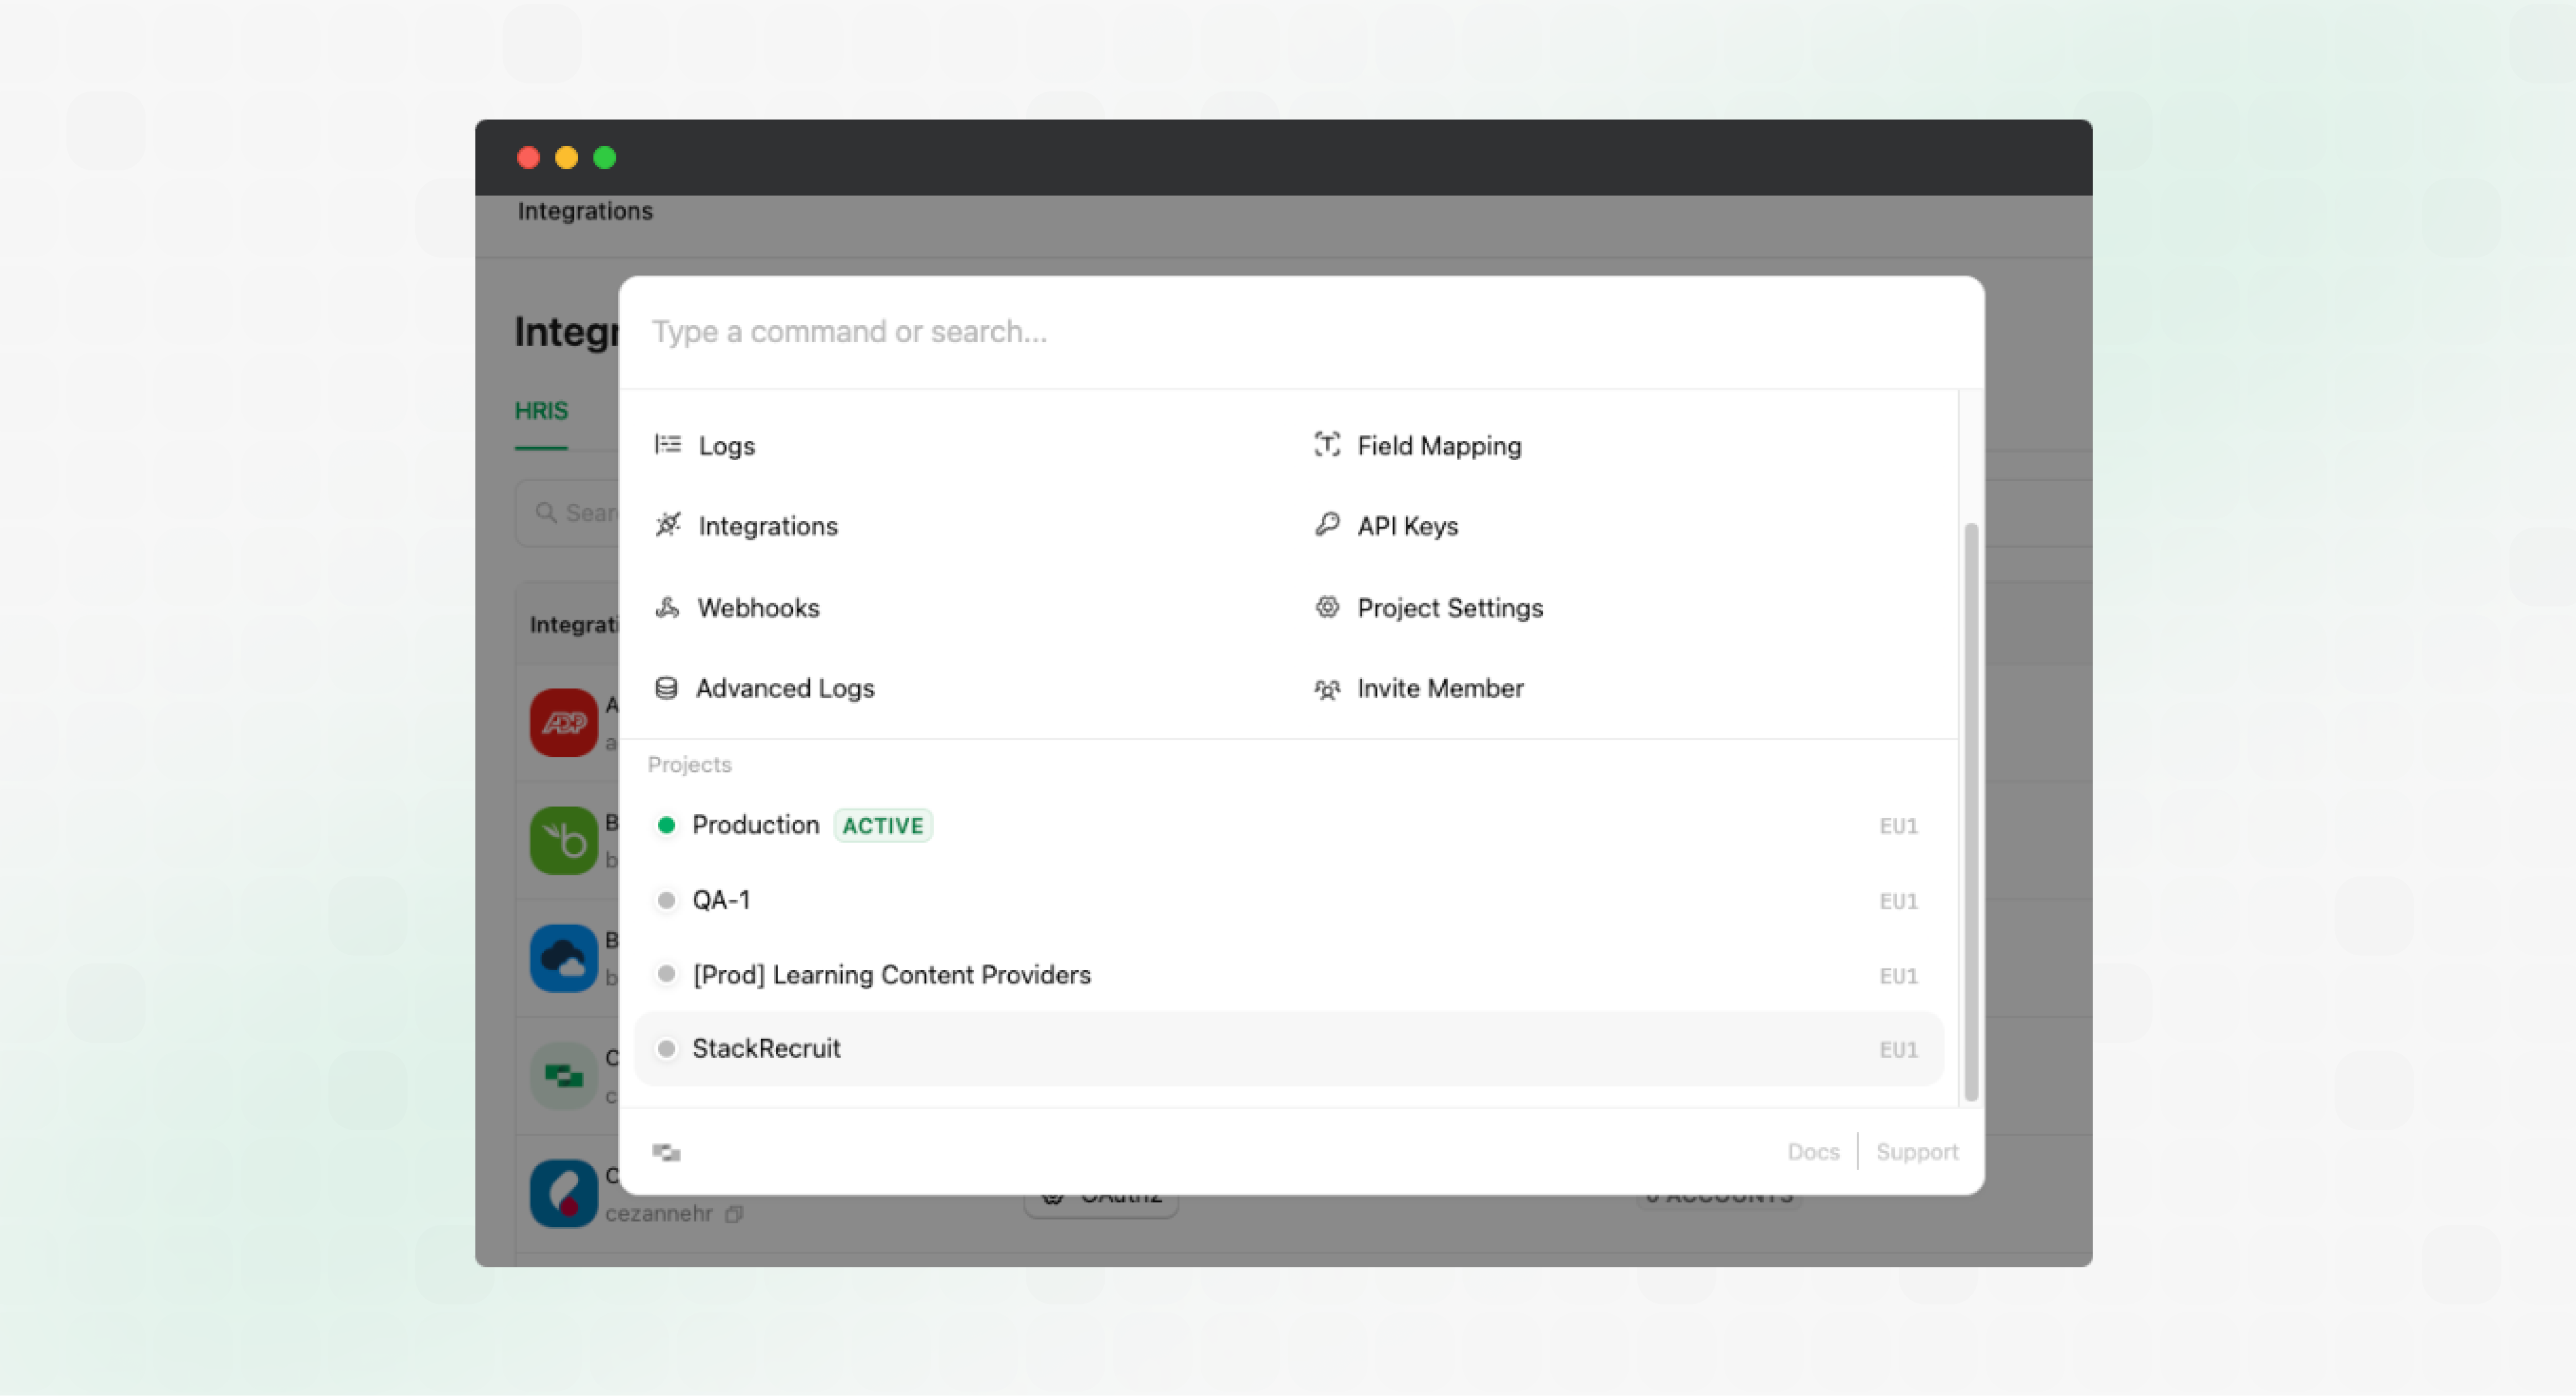Click the pale green integration logo
The width and height of the screenshot is (2576, 1396).
pos(564,1076)
